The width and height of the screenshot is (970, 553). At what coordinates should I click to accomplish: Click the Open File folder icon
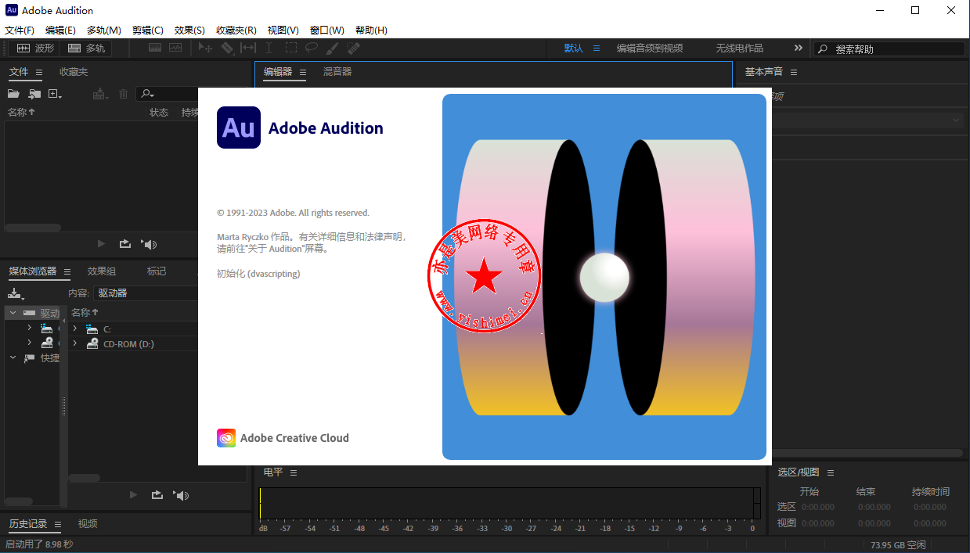click(x=13, y=94)
